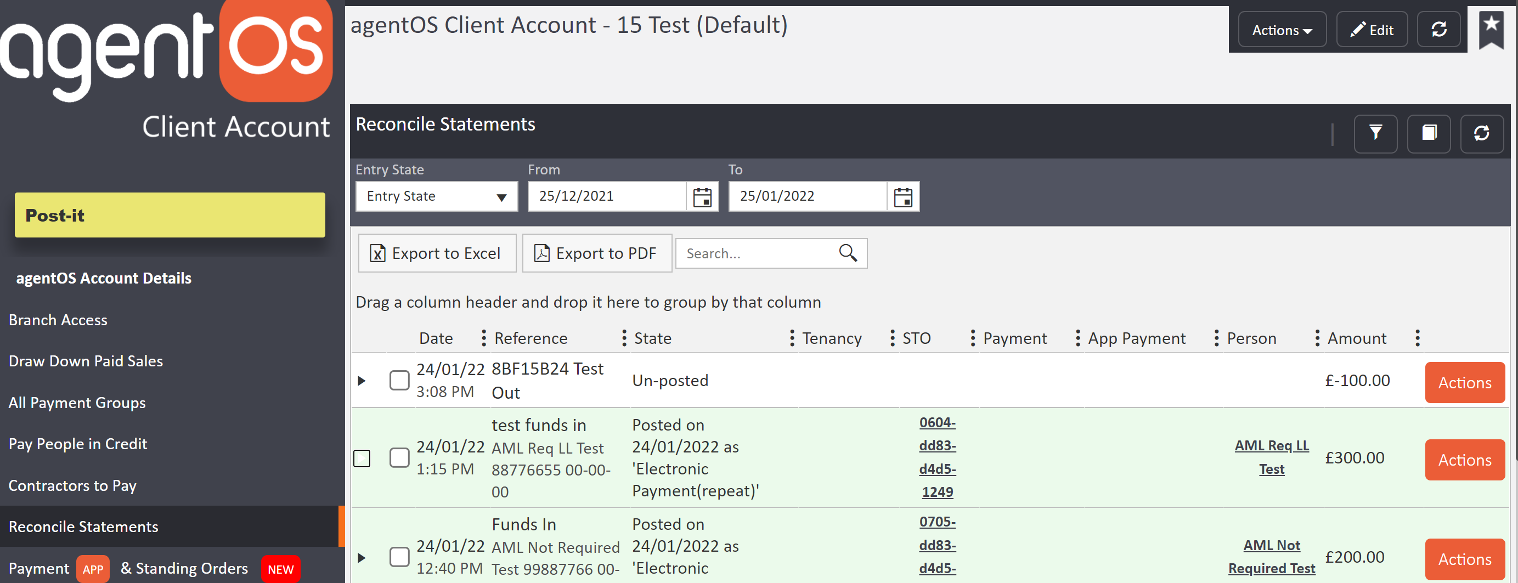1518x583 pixels.
Task: Expand the 8BF15B24 Test Out row details
Action: pos(362,381)
